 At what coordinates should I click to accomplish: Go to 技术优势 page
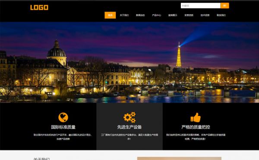point(205,15)
